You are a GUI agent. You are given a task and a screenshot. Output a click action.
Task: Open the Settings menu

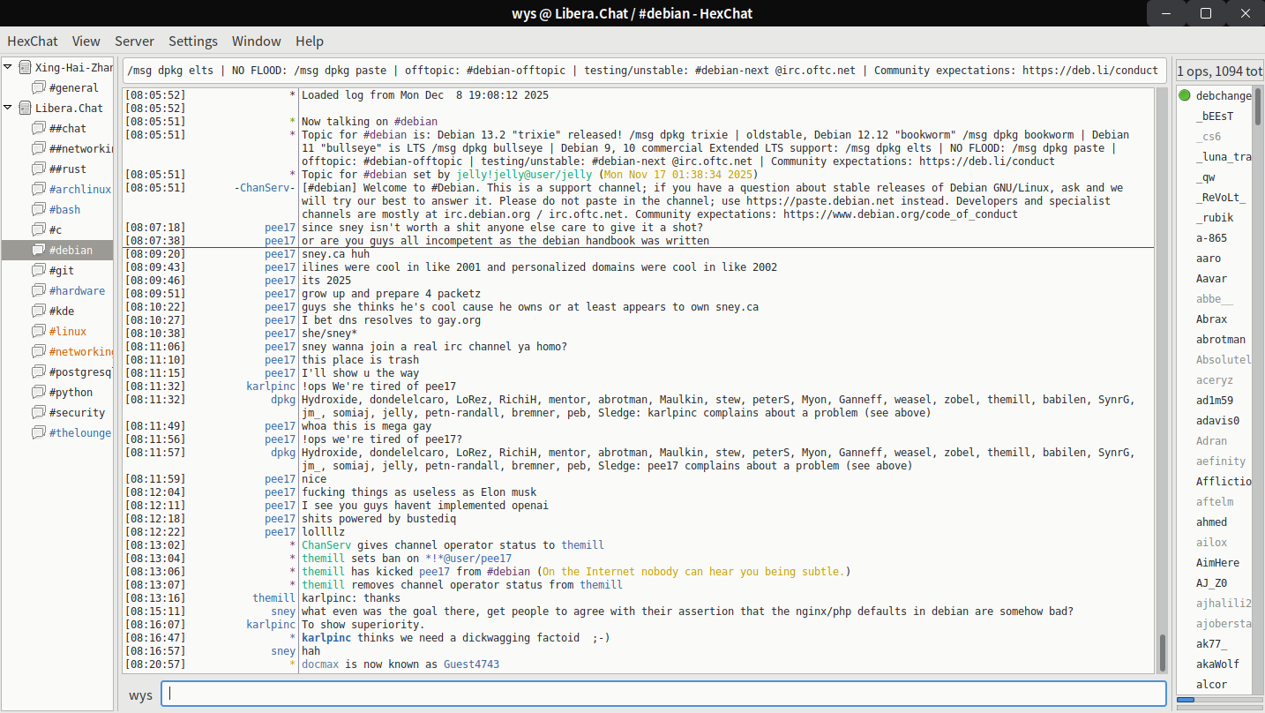192,41
